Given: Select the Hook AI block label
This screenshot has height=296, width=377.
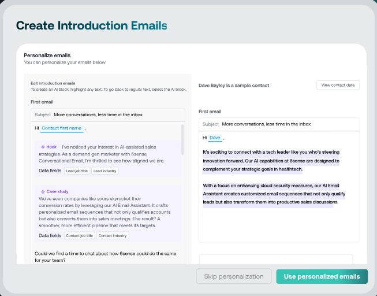Looking at the screenshot, I should 51,147.
